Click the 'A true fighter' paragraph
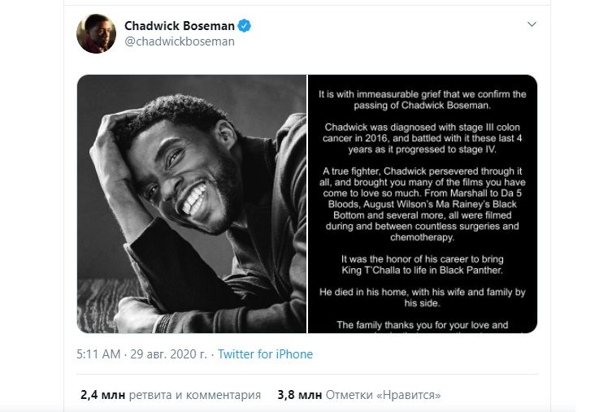Viewport: 612px width, 412px height. [x=422, y=202]
